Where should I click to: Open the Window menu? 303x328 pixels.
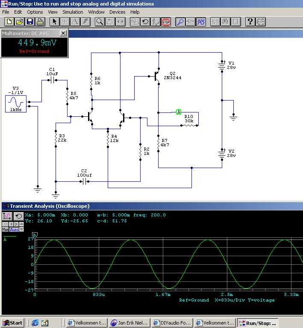96,12
